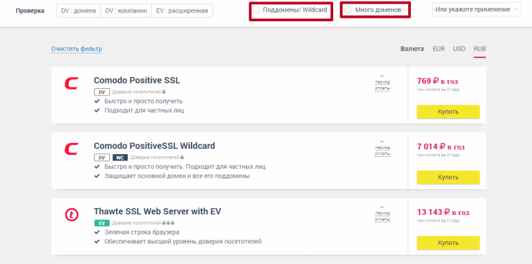Open Thawte SSL Web Server with EV title
The image size is (532, 264).
tap(158, 212)
